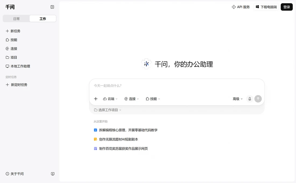Click the headline 千问，你的办公助理
The image size is (296, 183).
[184, 64]
